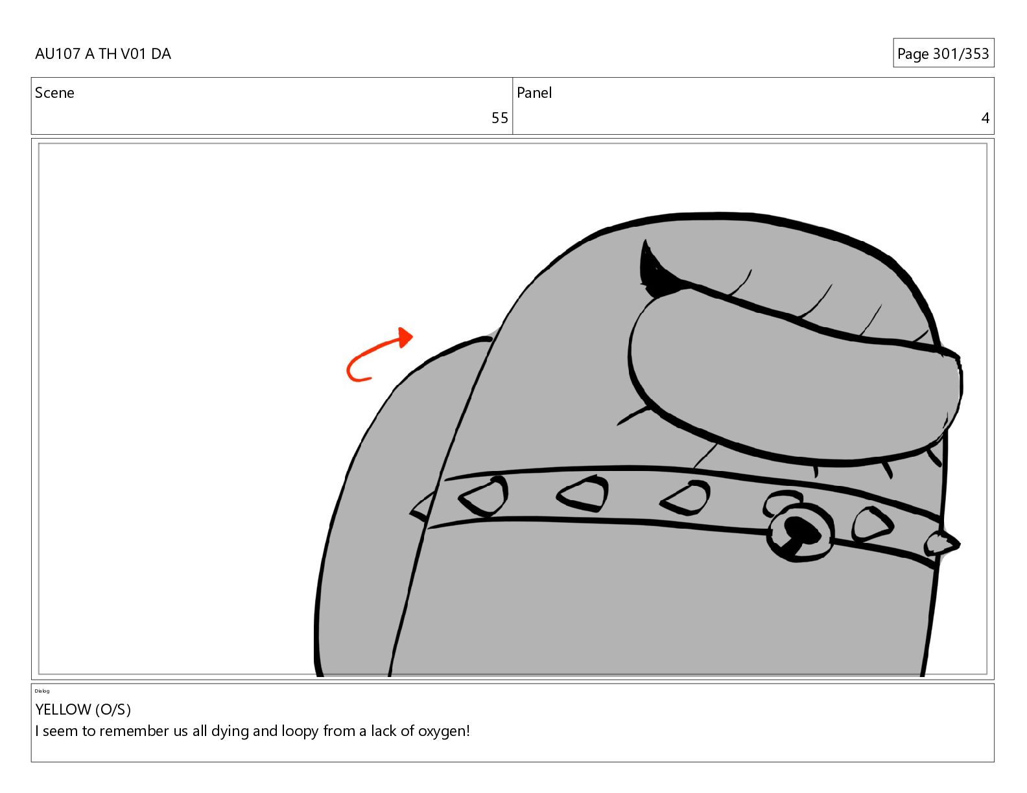This screenshot has width=1027, height=793.
Task: Click the document title AU107 A TH V01 DA
Action: tap(103, 54)
